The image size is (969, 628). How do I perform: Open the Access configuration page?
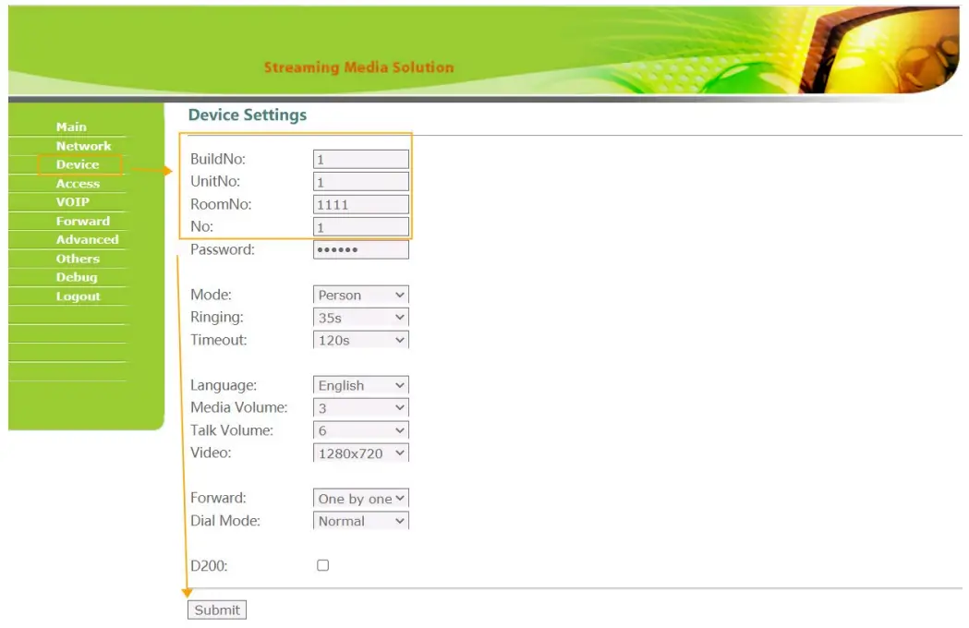click(78, 183)
